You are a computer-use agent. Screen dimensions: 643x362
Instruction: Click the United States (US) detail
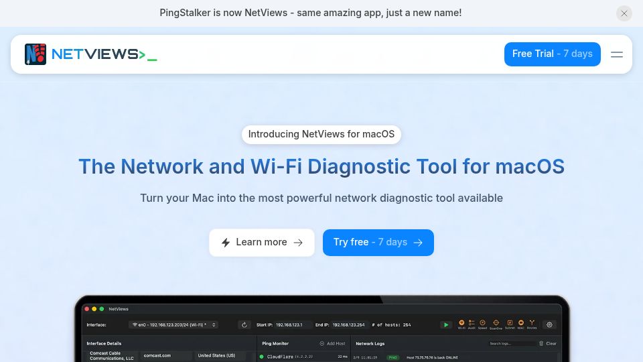coord(220,355)
